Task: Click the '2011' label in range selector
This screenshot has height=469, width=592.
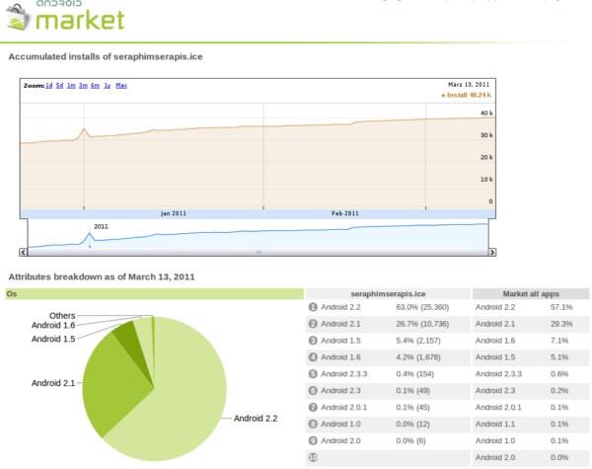Action: click(101, 227)
